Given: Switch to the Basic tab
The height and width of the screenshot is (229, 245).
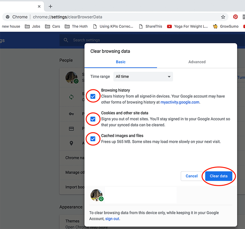Looking at the screenshot, I should (x=121, y=62).
